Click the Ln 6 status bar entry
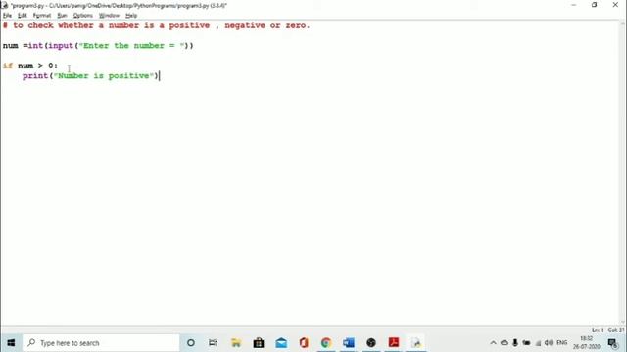The width and height of the screenshot is (627, 352). pos(598,330)
